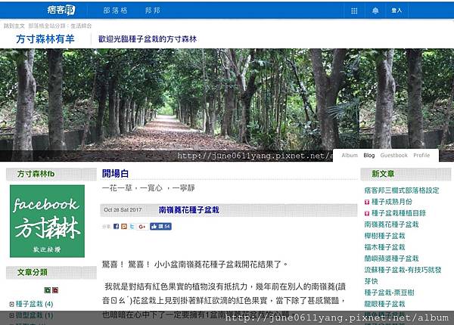The height and width of the screenshot is (325, 454).
Task: Click the pinned icon beside 種子成熟月份
Action: click(367, 202)
